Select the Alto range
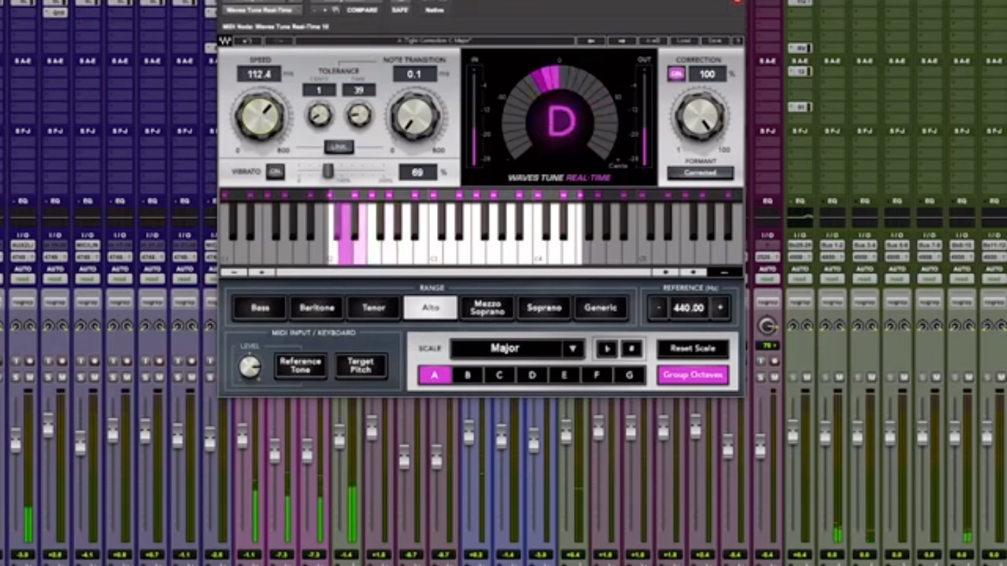 (430, 308)
